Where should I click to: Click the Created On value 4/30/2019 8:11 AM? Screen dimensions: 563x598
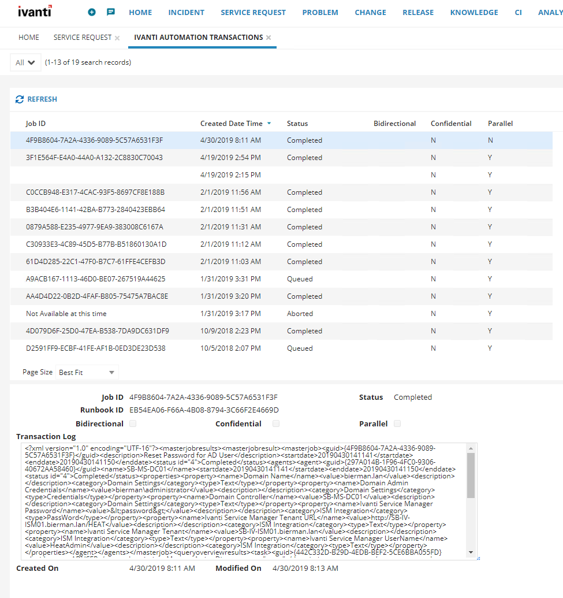coord(162,569)
